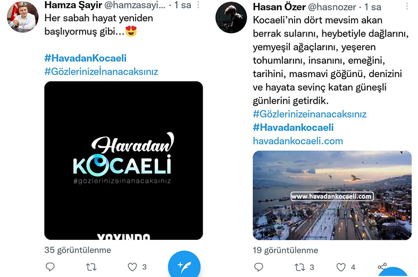Like Hamza Şayir's tweet
This screenshot has height=277, width=418.
(x=132, y=267)
